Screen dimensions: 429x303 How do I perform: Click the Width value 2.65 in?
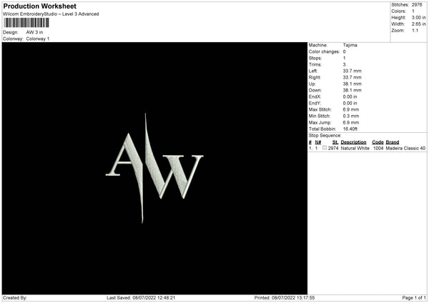pyautogui.click(x=418, y=24)
